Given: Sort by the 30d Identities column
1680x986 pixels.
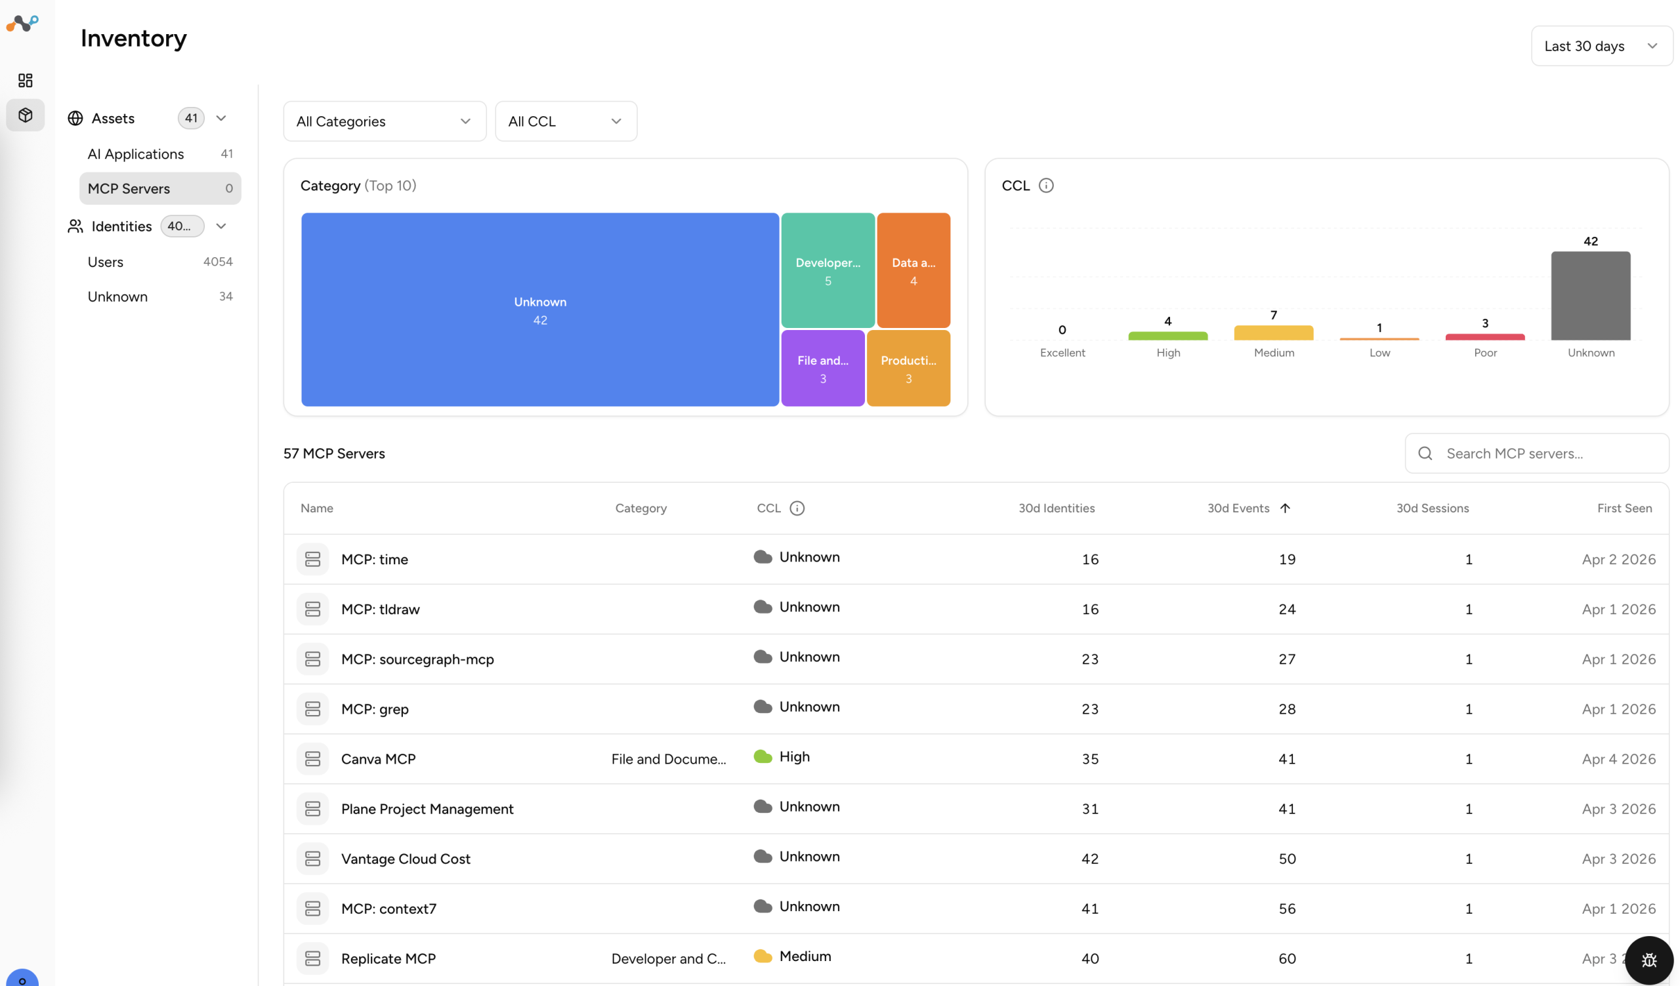Looking at the screenshot, I should [1057, 508].
